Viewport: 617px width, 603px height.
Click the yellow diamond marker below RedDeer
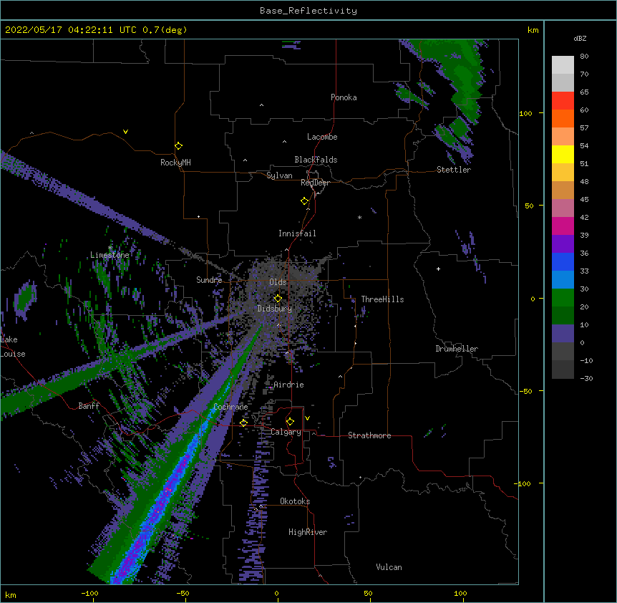(305, 201)
